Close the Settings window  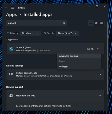point(105,6)
